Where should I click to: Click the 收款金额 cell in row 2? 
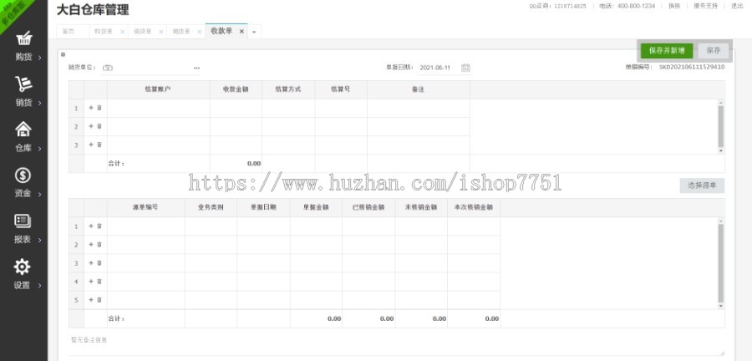click(236, 126)
